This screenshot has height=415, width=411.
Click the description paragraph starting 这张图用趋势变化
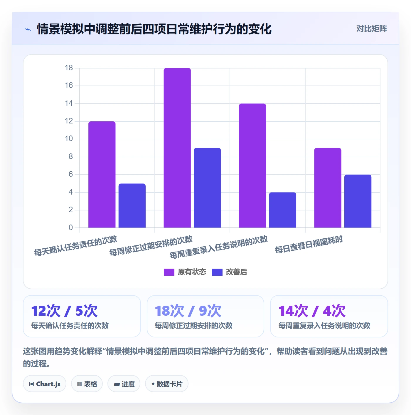click(206, 357)
